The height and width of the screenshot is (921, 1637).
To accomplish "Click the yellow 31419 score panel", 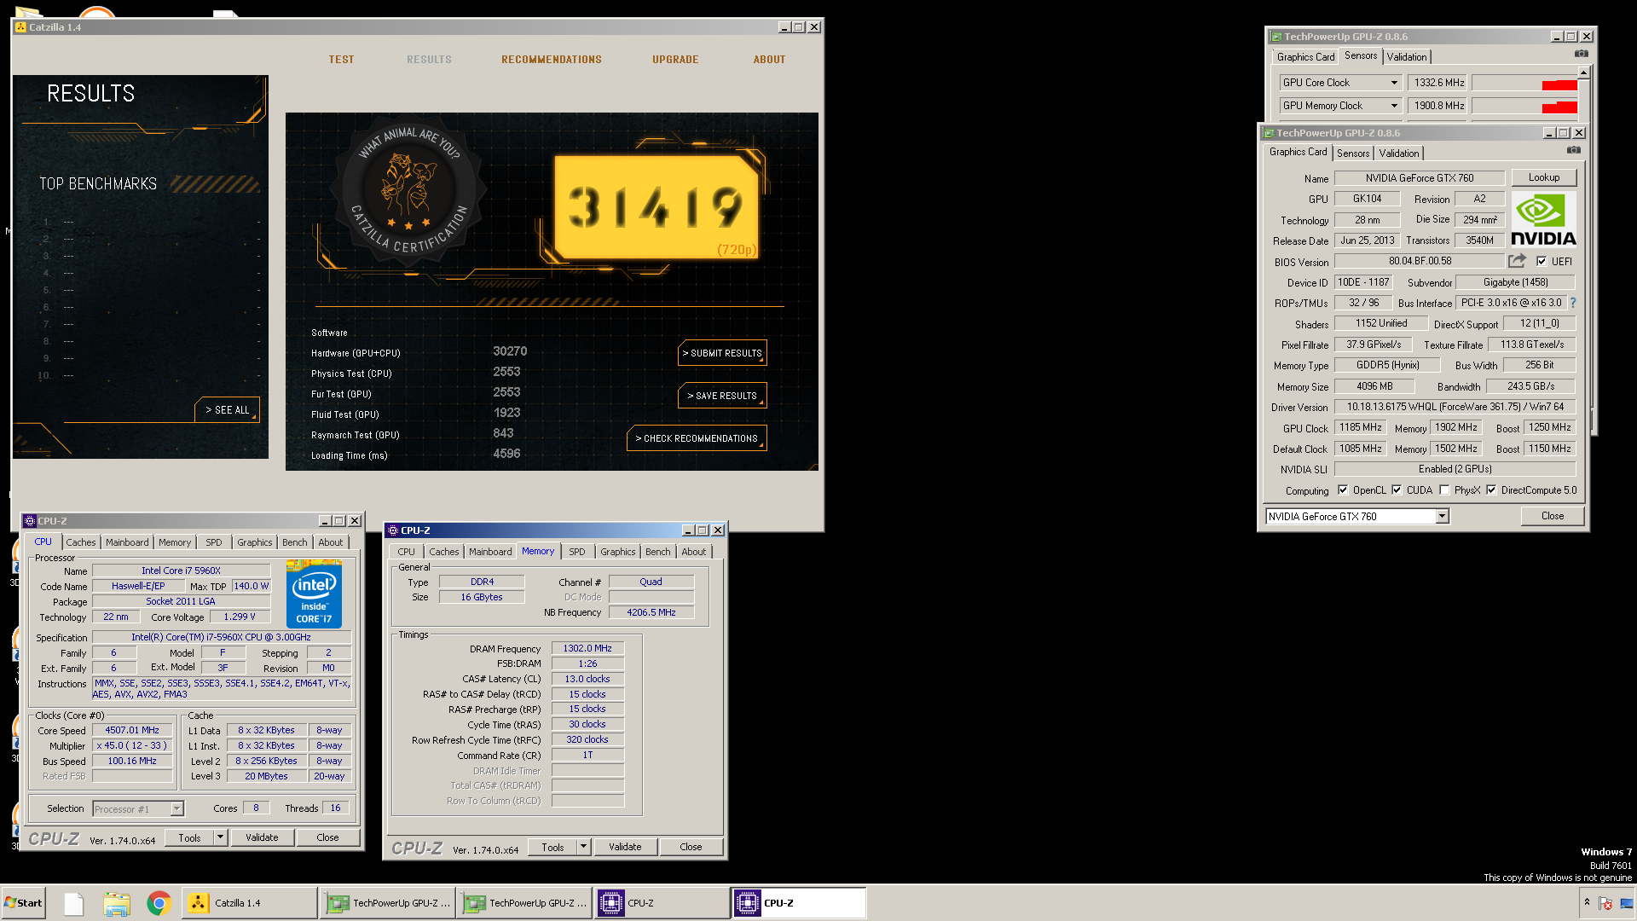I will (656, 206).
